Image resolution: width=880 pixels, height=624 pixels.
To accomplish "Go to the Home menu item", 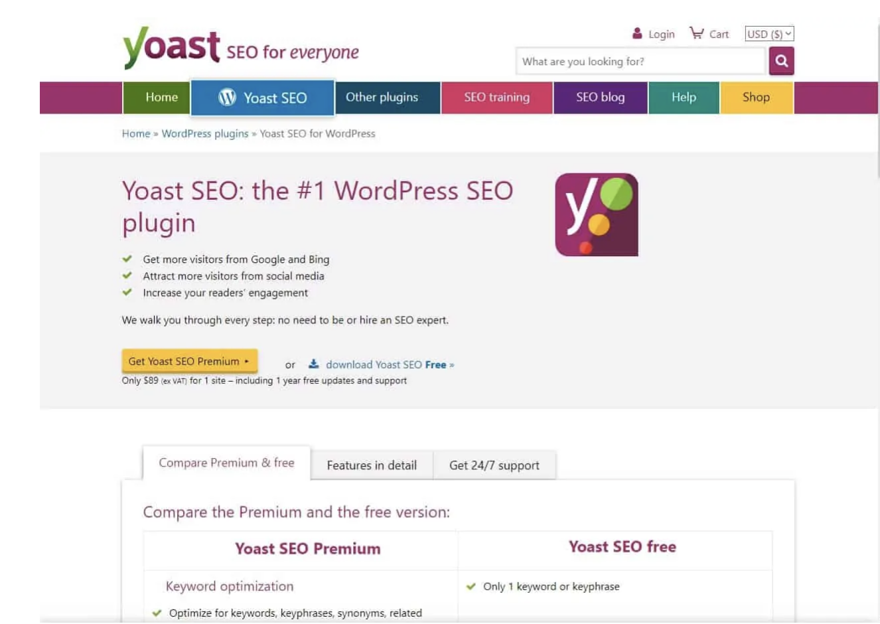I will coord(157,98).
